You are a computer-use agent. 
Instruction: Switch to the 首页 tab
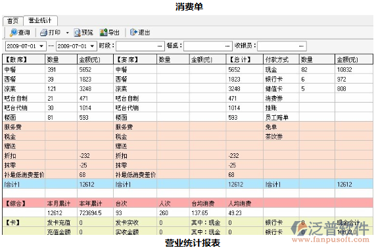(13, 21)
